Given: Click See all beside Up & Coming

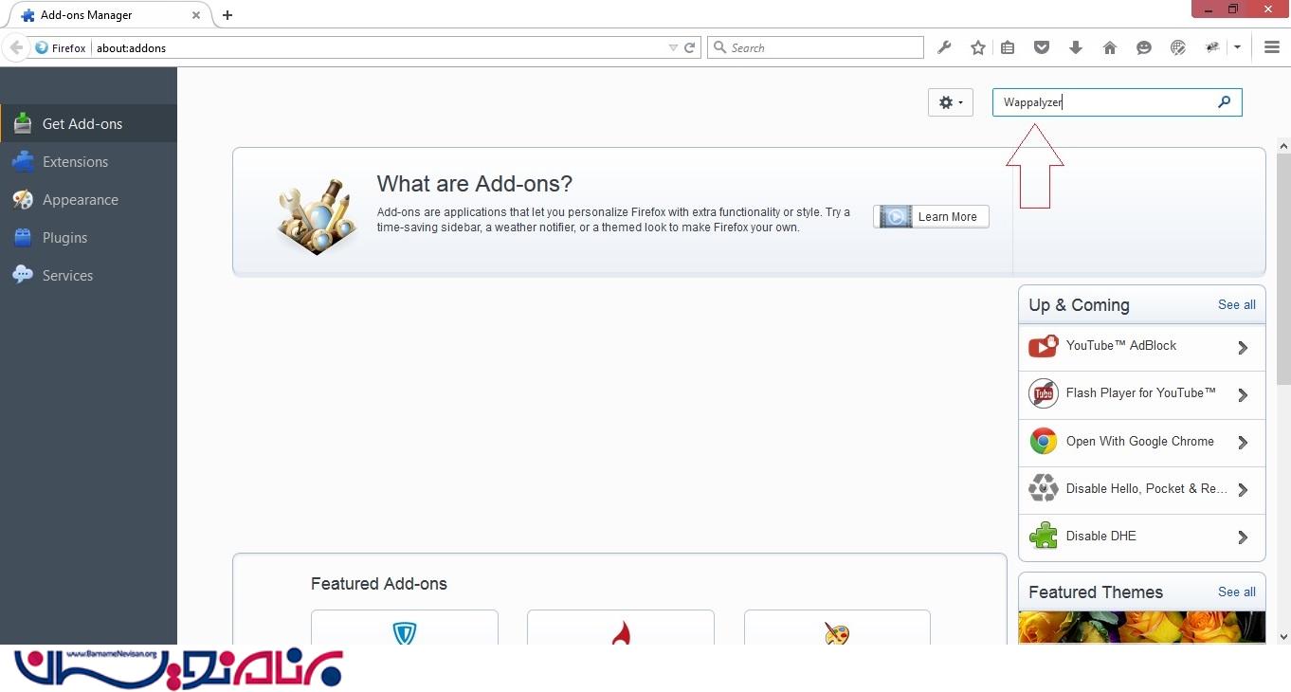Looking at the screenshot, I should point(1236,304).
